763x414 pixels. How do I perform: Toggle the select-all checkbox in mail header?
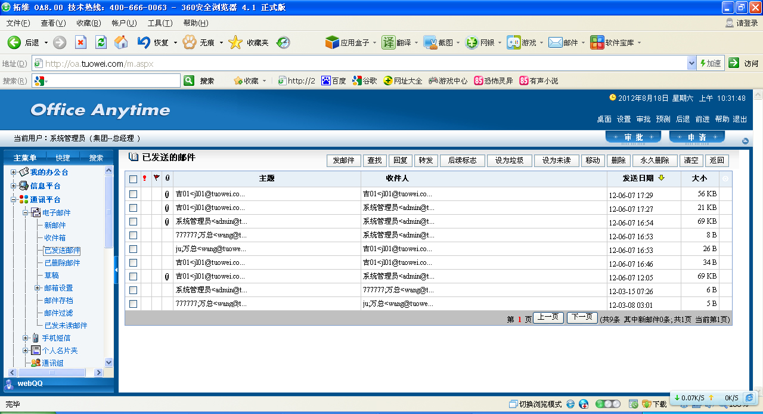[x=133, y=179]
